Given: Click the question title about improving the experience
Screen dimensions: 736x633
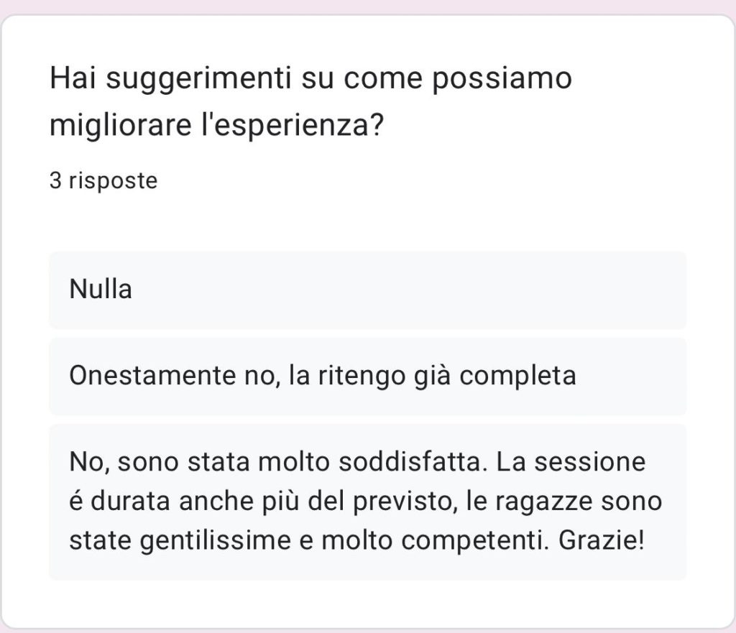Looking at the screenshot, I should tap(310, 101).
